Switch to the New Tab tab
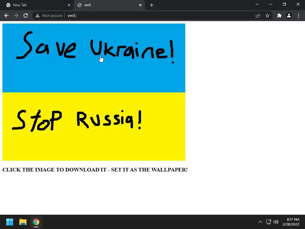305x229 pixels. (x=37, y=5)
